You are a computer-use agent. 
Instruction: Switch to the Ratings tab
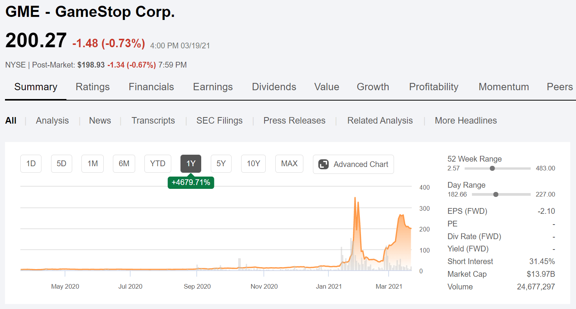coord(93,87)
